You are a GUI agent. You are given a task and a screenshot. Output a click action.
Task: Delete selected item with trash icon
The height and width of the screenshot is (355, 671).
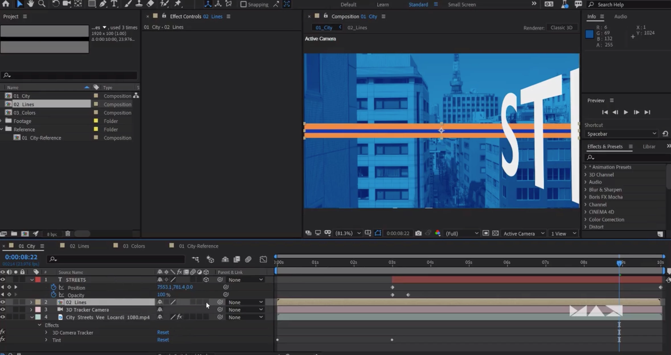[68, 234]
